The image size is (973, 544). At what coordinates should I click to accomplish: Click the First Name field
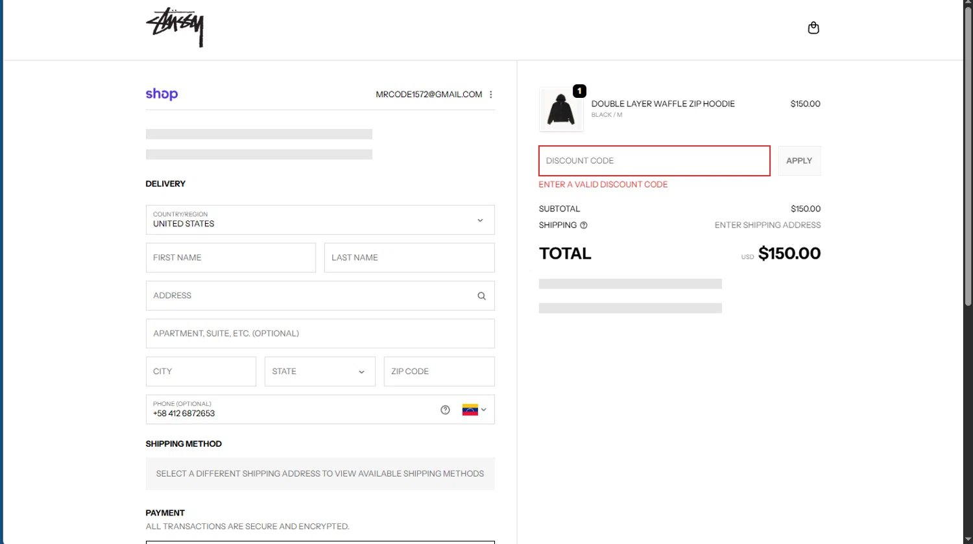[x=231, y=257]
